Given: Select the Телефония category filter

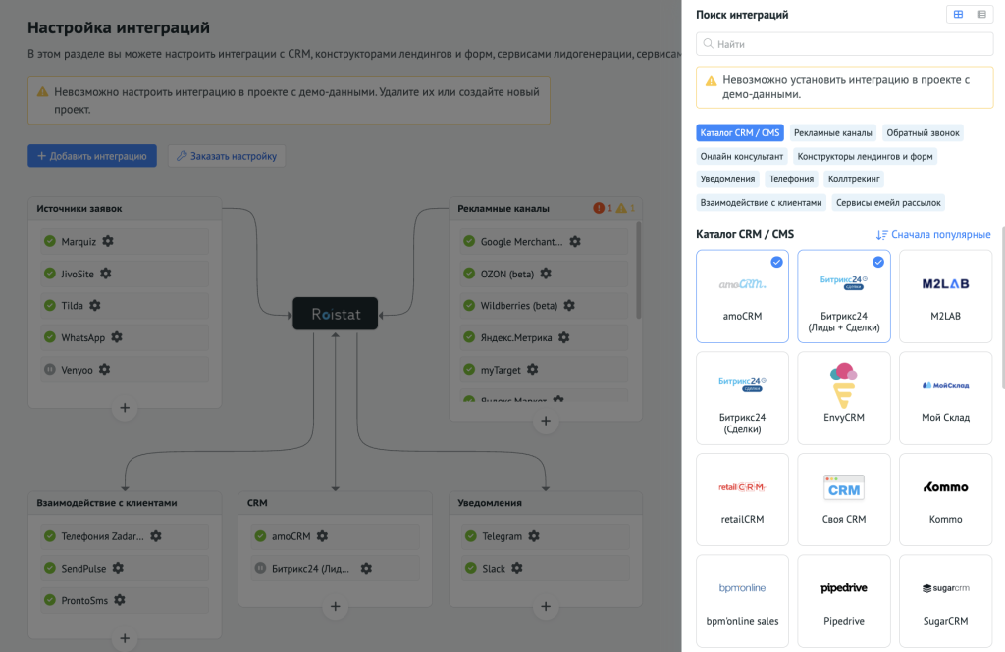Looking at the screenshot, I should pyautogui.click(x=791, y=178).
